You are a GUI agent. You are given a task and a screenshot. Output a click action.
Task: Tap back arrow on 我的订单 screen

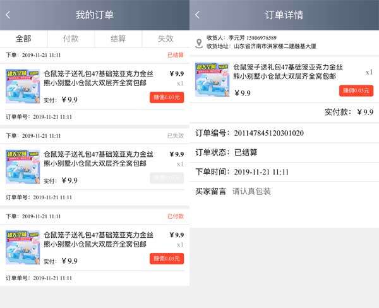(8, 15)
